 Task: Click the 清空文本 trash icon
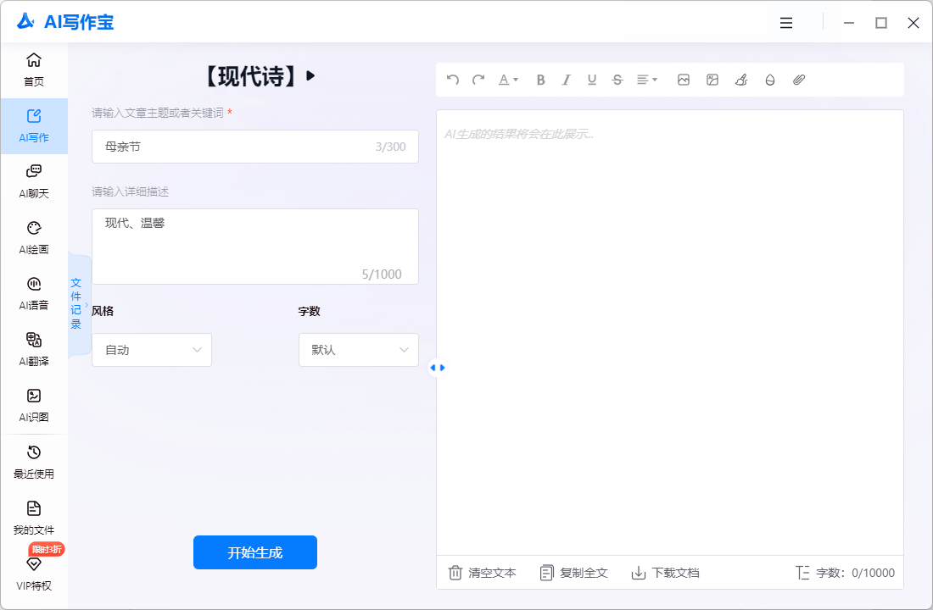[455, 573]
